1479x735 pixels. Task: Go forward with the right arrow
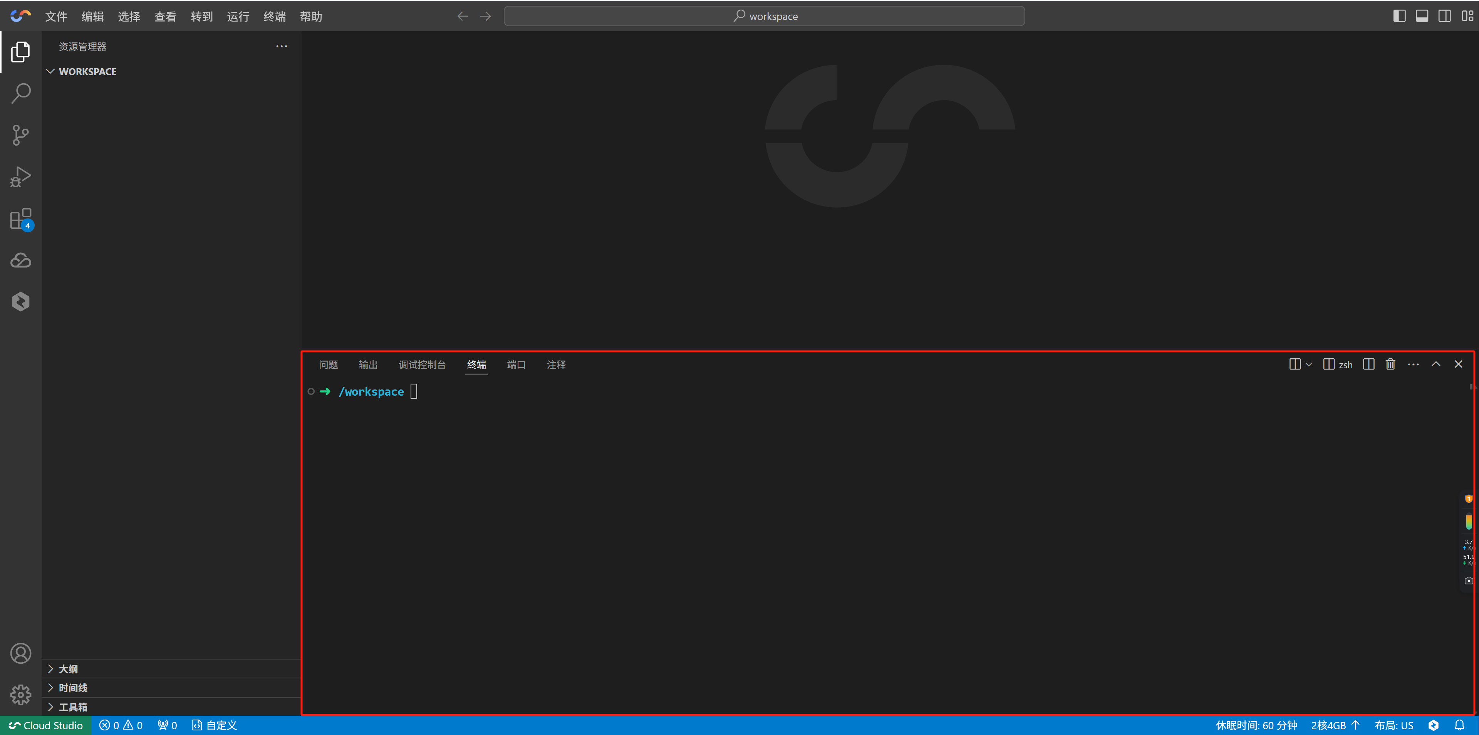[x=486, y=16]
